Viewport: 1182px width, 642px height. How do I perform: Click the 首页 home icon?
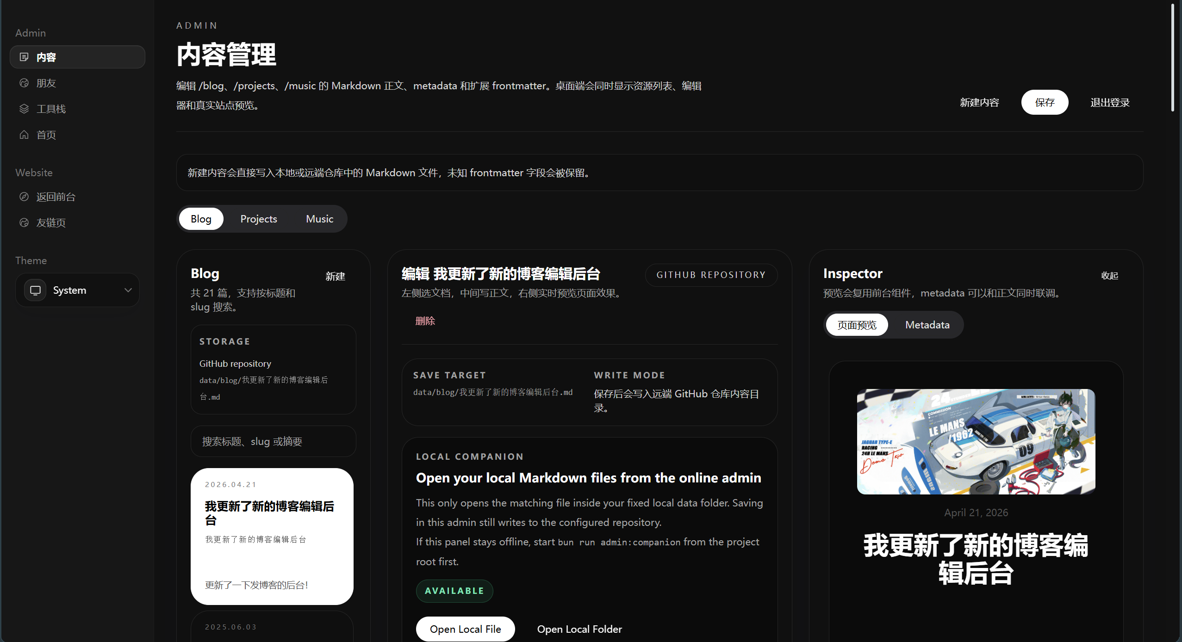pos(24,135)
